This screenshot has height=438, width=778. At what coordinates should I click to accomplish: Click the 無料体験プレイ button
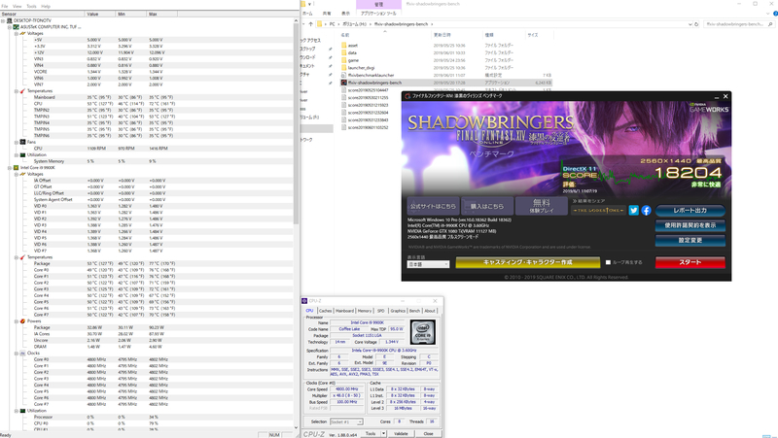click(x=541, y=206)
